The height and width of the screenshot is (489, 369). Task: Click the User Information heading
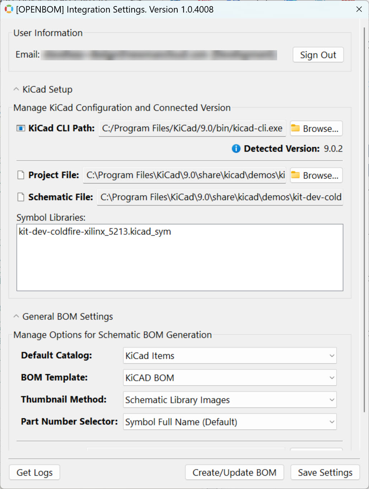click(48, 33)
